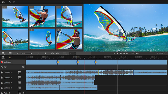This screenshot has height=94, width=168.
Task: Select the highlighted Camera 1 clip segment
Action: click(116, 72)
